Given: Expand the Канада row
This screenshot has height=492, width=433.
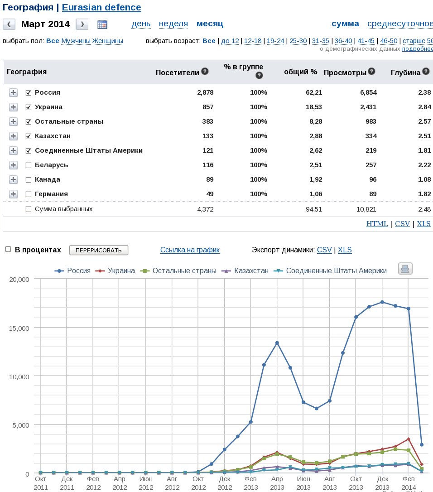Looking at the screenshot, I should pos(13,179).
